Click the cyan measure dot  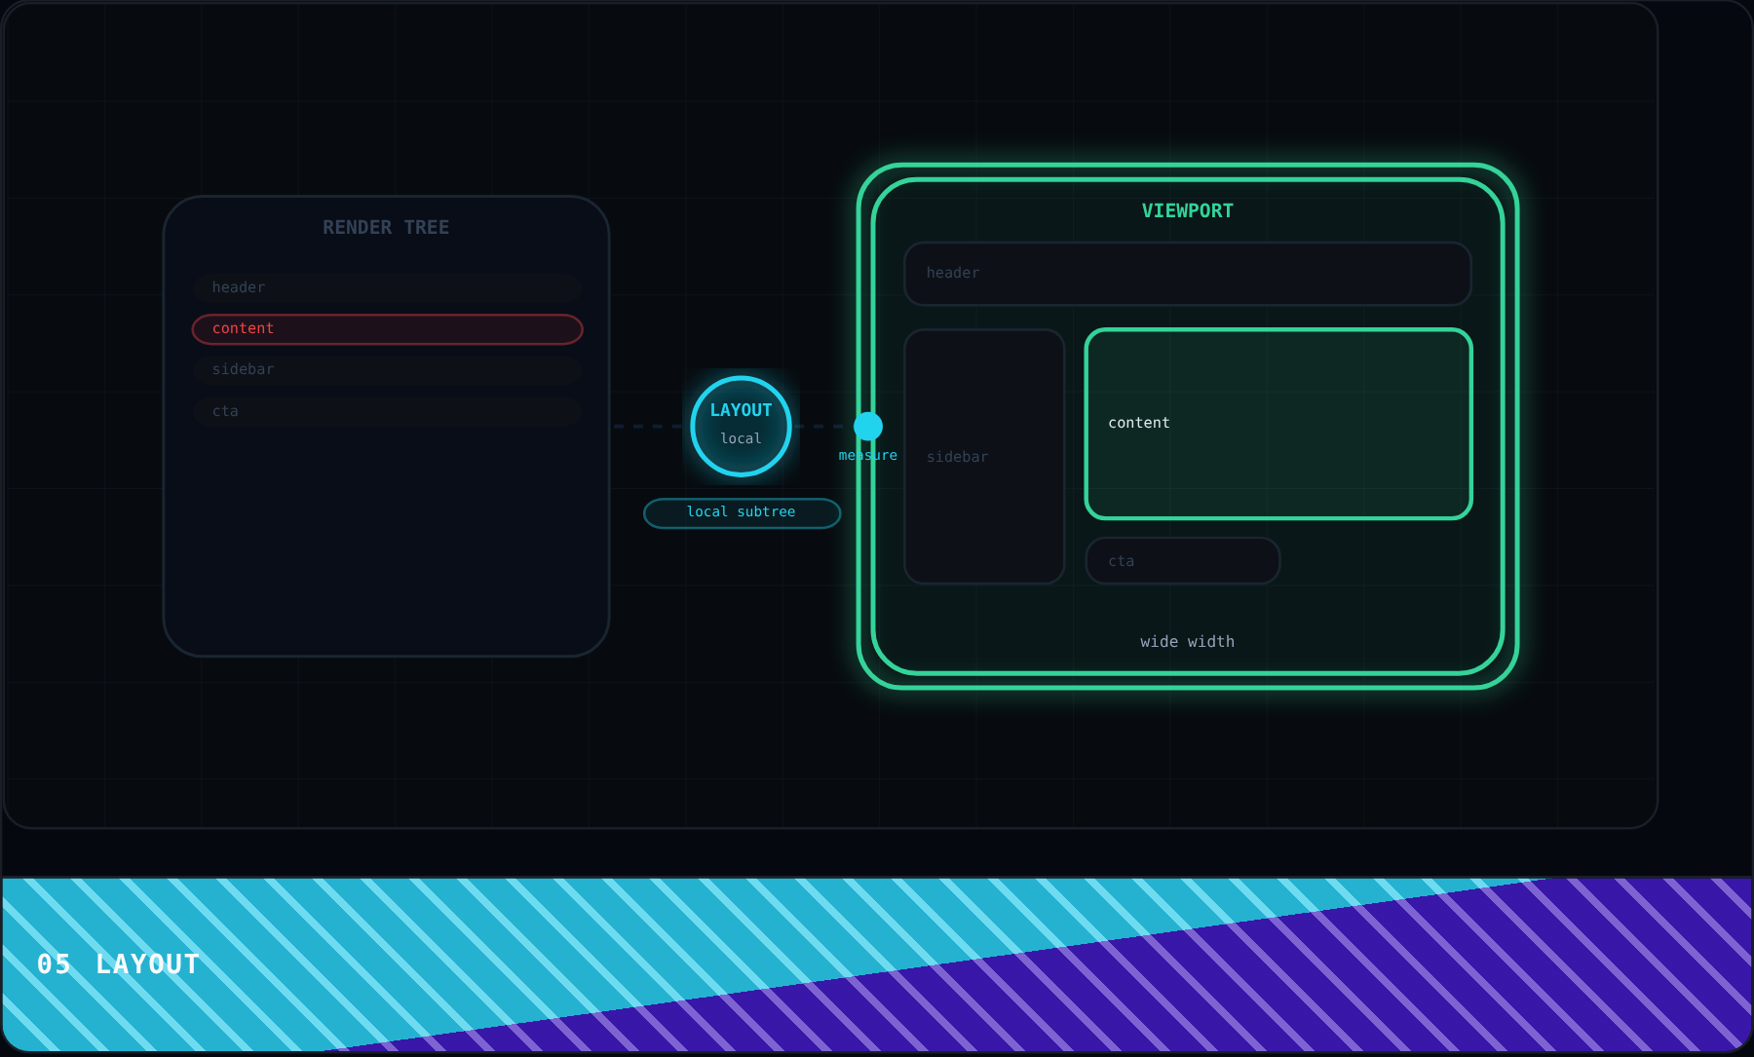pyautogui.click(x=868, y=426)
